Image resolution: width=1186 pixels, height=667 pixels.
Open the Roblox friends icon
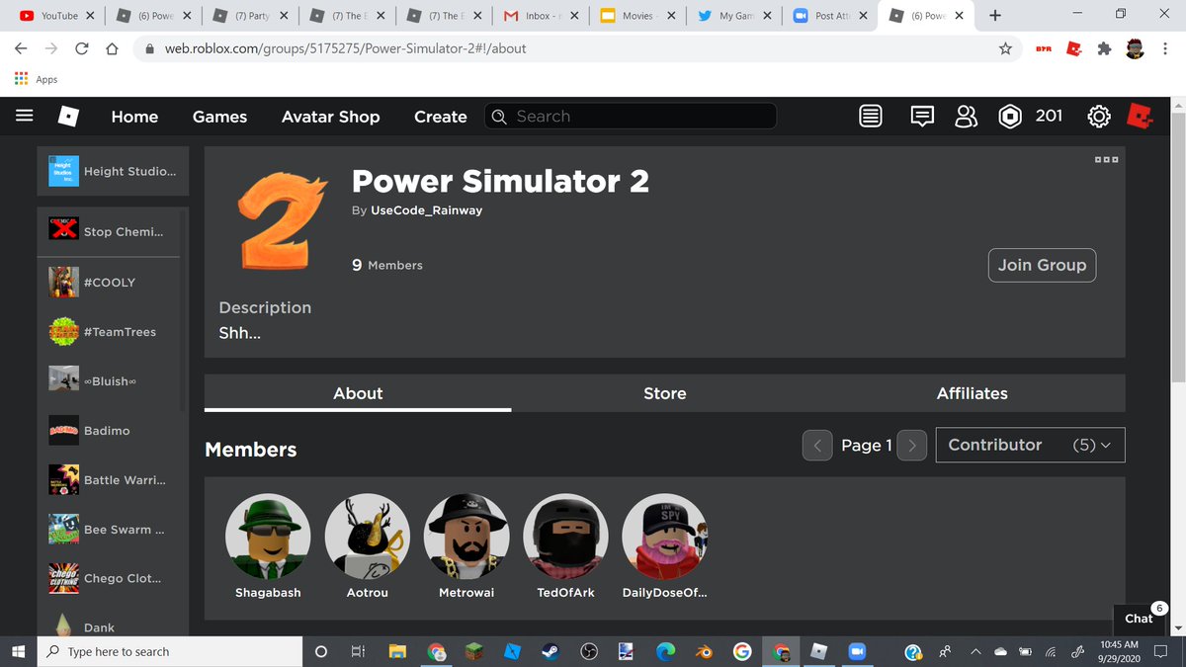pos(967,117)
